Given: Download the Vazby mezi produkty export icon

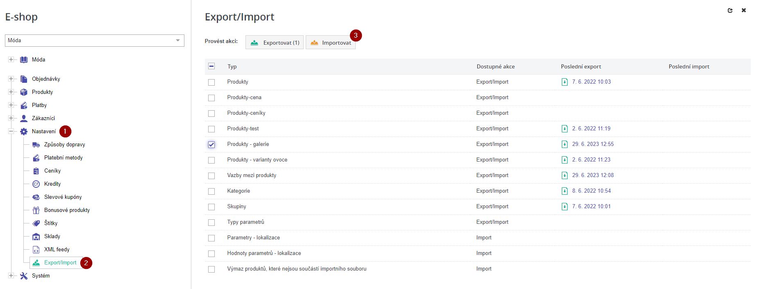Looking at the screenshot, I should tap(564, 175).
